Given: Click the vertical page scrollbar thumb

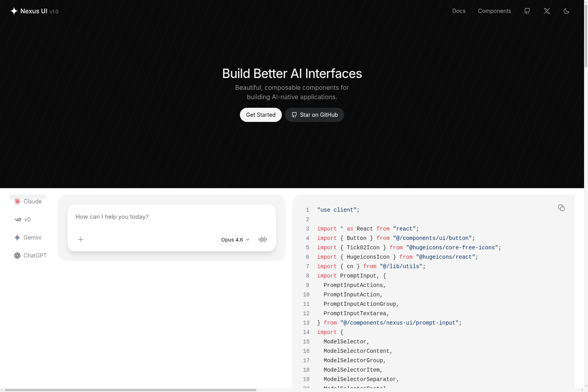Looking at the screenshot, I should pos(586,35).
